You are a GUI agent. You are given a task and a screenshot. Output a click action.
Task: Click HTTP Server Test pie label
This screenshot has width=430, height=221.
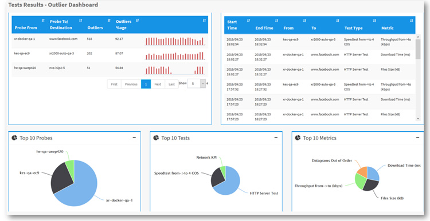[264, 193]
